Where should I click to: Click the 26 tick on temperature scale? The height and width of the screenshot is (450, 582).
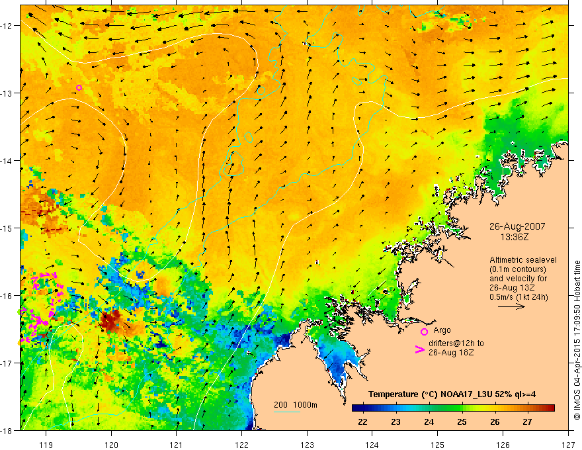(495, 422)
